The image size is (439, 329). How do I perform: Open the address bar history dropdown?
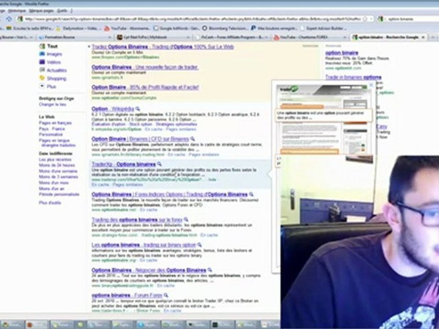point(371,19)
